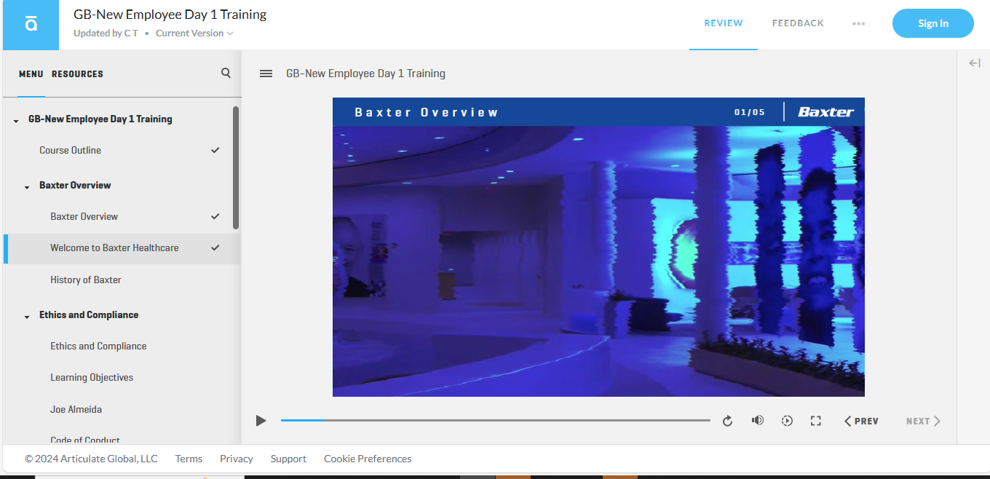Image resolution: width=990 pixels, height=479 pixels.
Task: Enter fullscreen mode
Action: 816,421
